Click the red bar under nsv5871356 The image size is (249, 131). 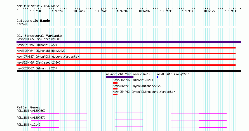click(126, 48)
